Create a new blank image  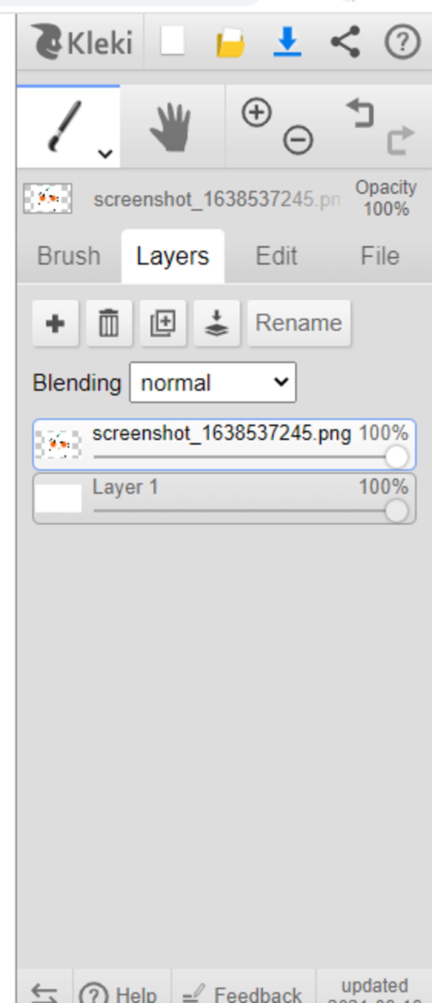(172, 41)
